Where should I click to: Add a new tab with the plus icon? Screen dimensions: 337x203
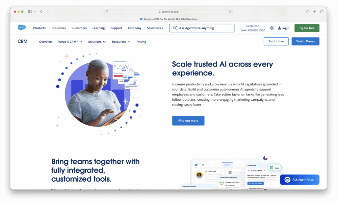(314, 11)
